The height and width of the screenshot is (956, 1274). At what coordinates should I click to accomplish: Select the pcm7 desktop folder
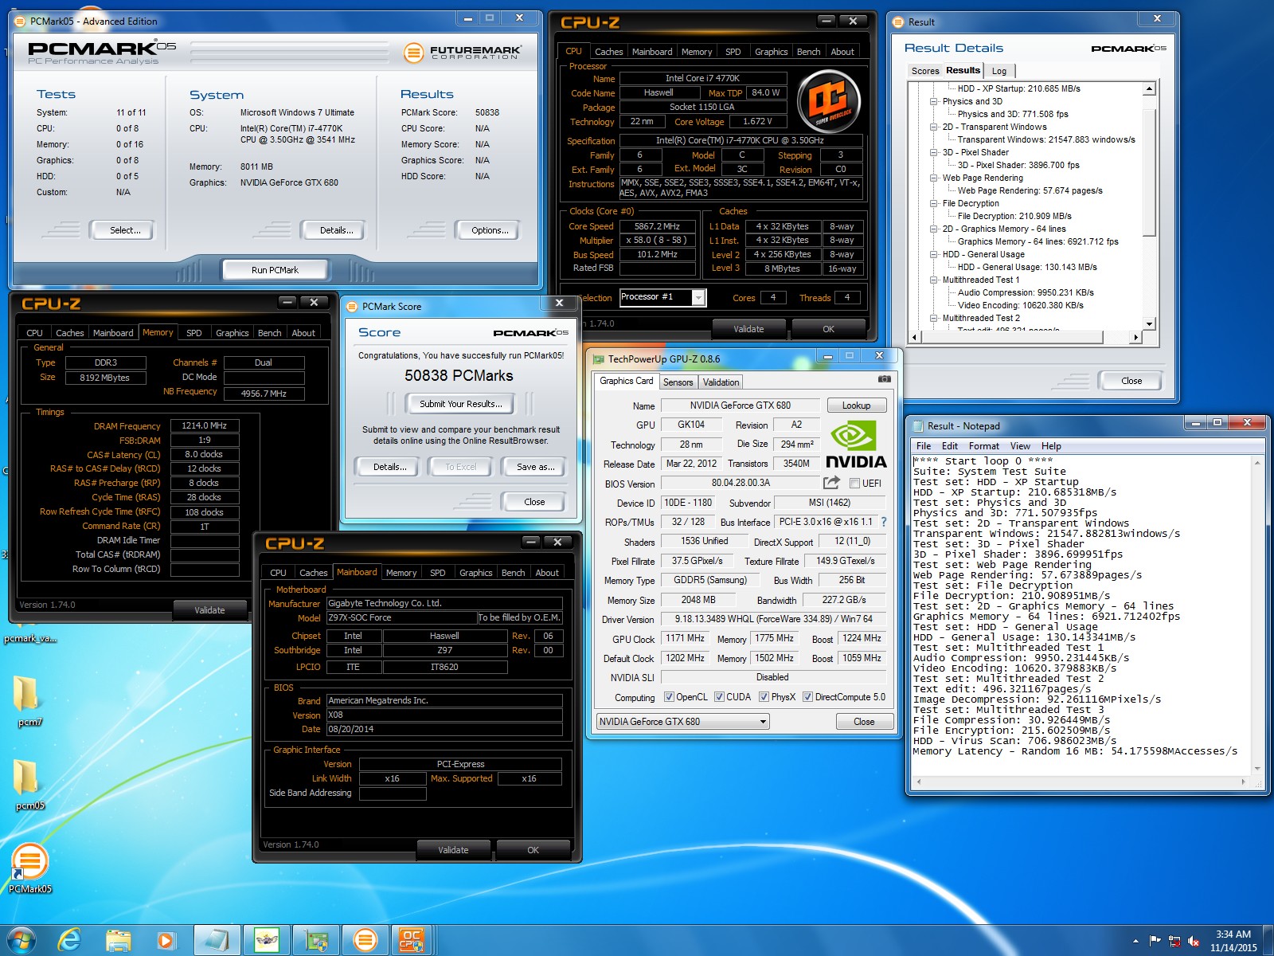pyautogui.click(x=29, y=701)
